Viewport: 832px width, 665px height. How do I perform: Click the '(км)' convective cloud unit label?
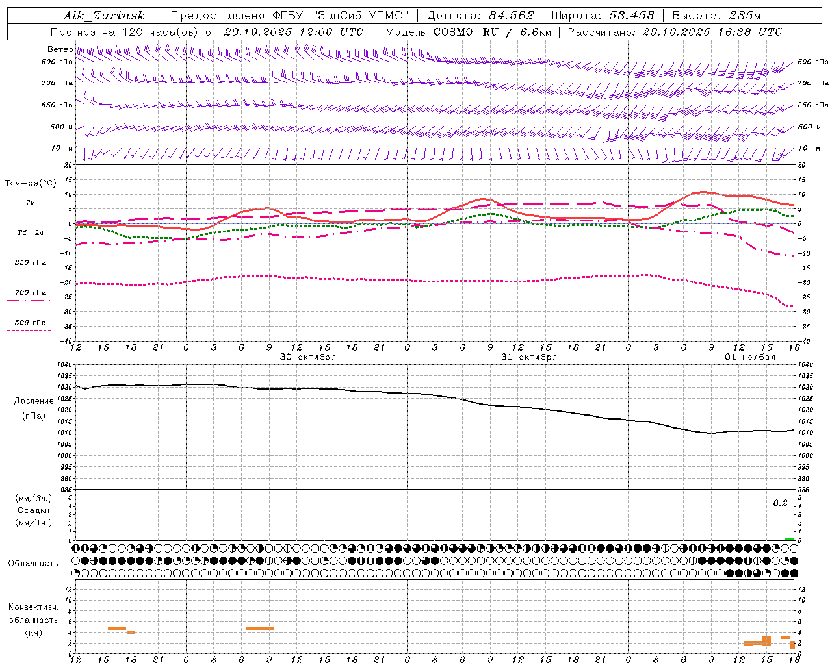coord(34,633)
